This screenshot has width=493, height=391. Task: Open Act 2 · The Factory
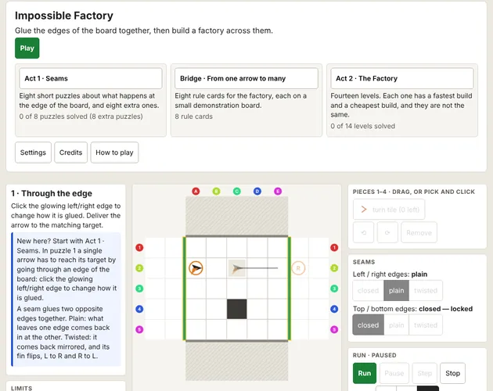(x=401, y=78)
